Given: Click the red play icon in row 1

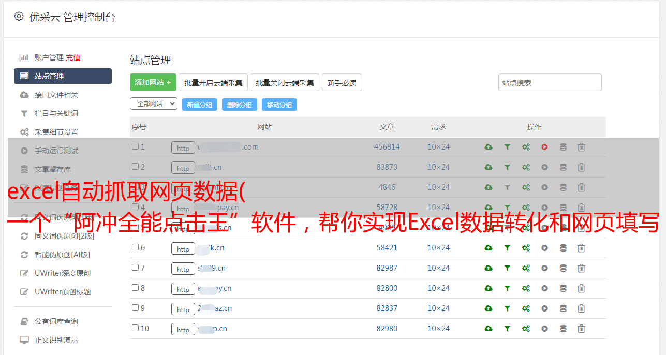Looking at the screenshot, I should click(544, 147).
